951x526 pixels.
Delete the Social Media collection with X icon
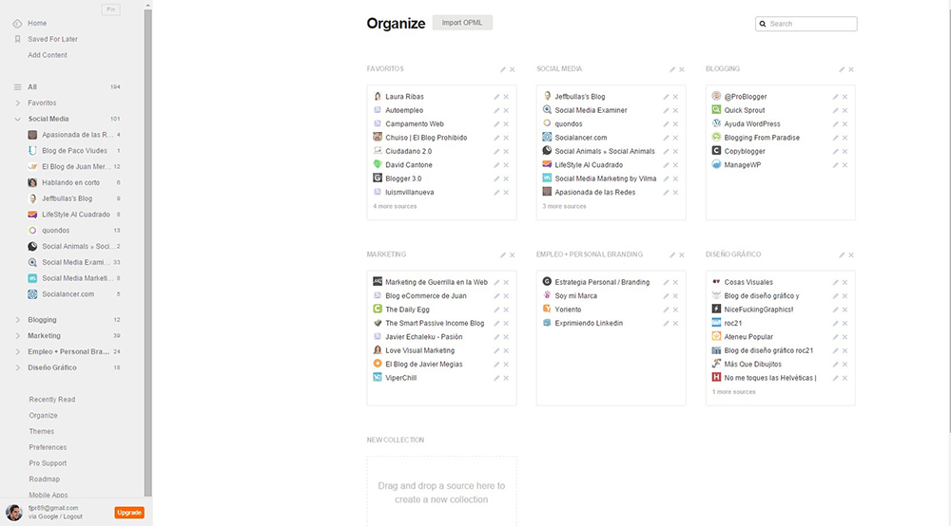[x=682, y=69]
